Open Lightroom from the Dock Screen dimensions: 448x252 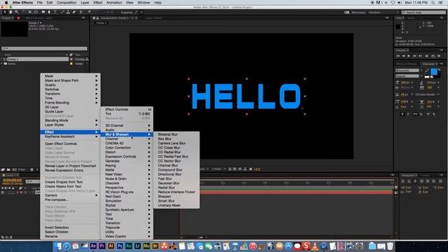137,246
